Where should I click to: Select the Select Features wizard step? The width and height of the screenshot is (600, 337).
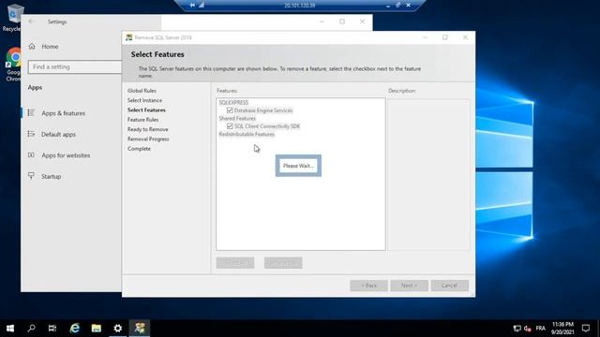146,110
